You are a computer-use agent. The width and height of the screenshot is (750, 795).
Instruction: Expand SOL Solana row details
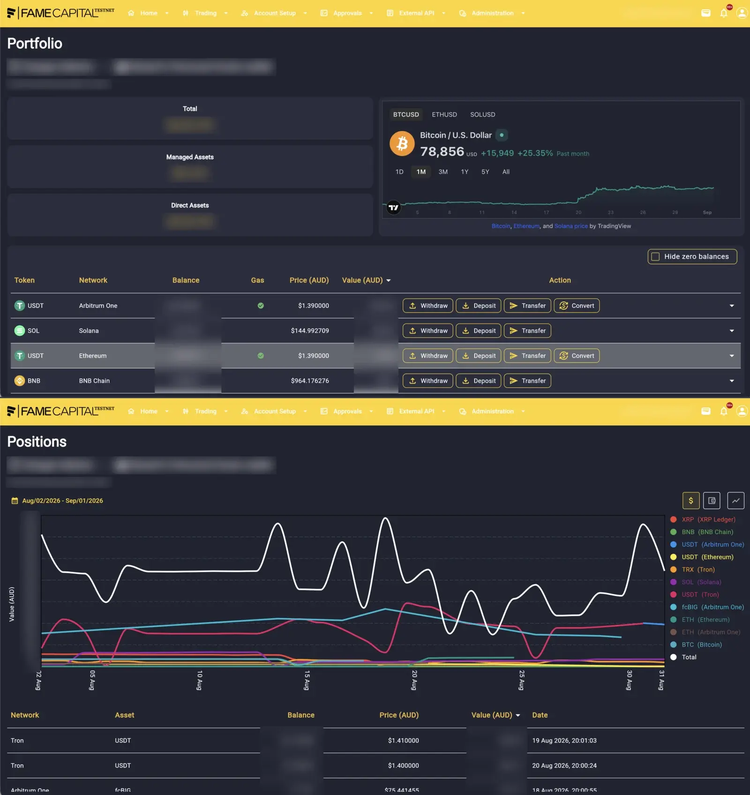click(732, 331)
